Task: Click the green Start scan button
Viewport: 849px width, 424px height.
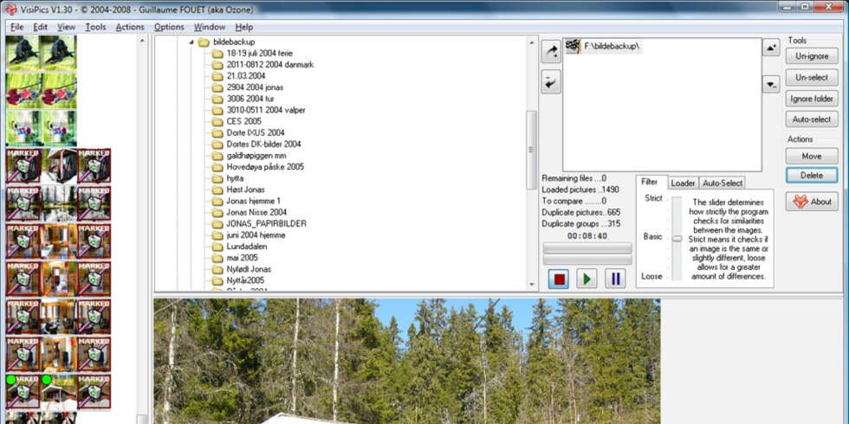Action: (x=587, y=279)
